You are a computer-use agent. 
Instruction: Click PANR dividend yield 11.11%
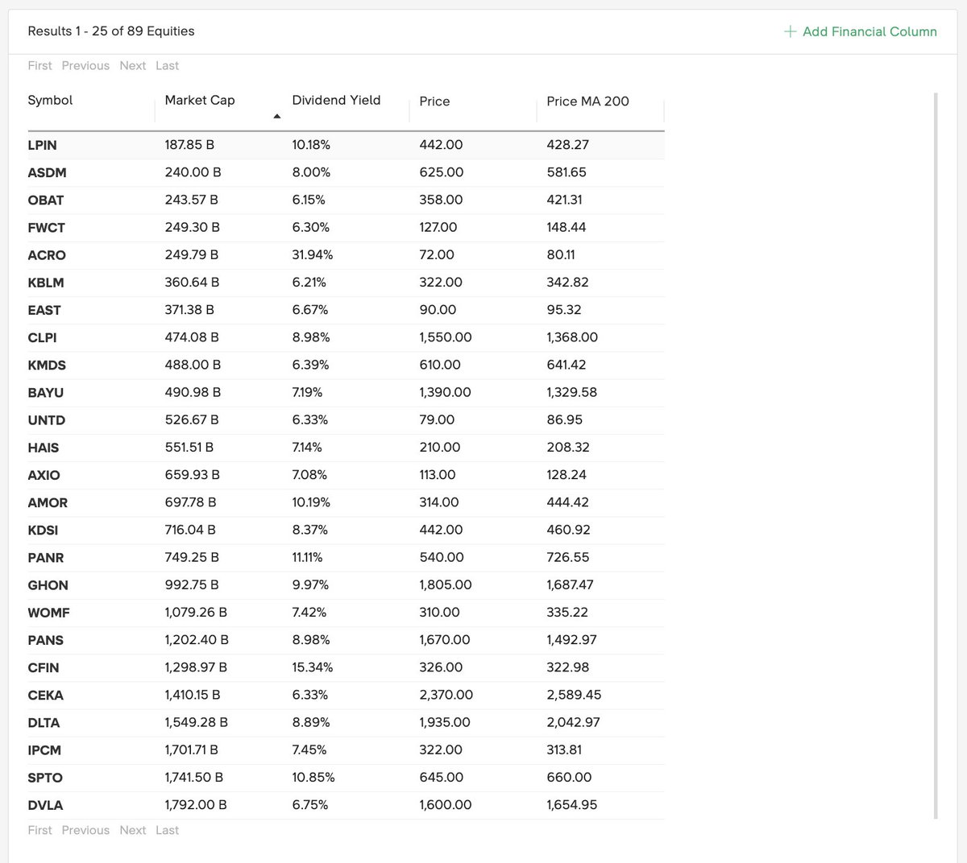point(307,557)
